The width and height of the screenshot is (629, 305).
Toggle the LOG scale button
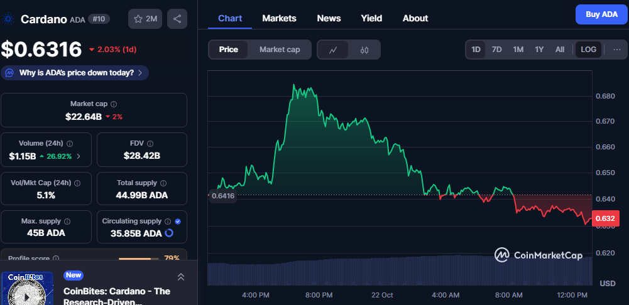click(x=589, y=50)
